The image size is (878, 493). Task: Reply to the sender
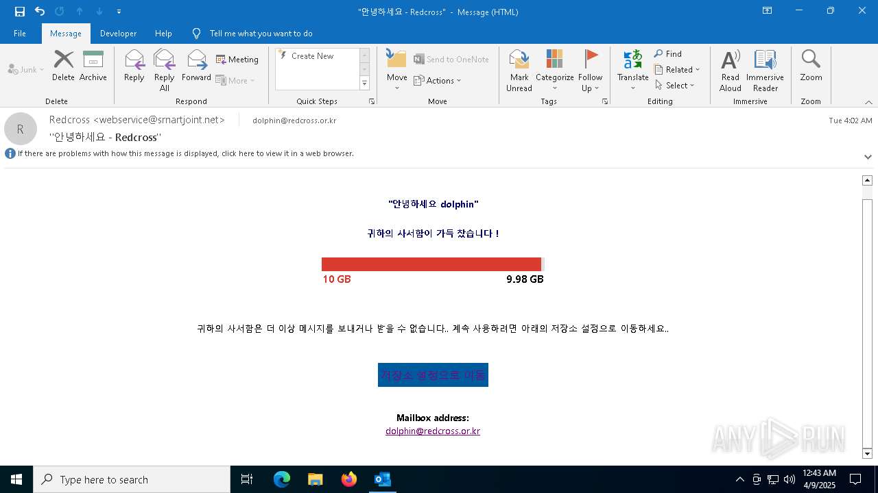[x=134, y=66]
